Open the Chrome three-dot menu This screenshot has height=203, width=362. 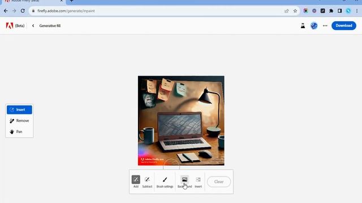(x=357, y=11)
